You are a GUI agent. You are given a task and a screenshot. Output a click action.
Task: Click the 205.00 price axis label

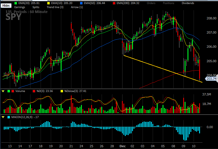pos(211,61)
